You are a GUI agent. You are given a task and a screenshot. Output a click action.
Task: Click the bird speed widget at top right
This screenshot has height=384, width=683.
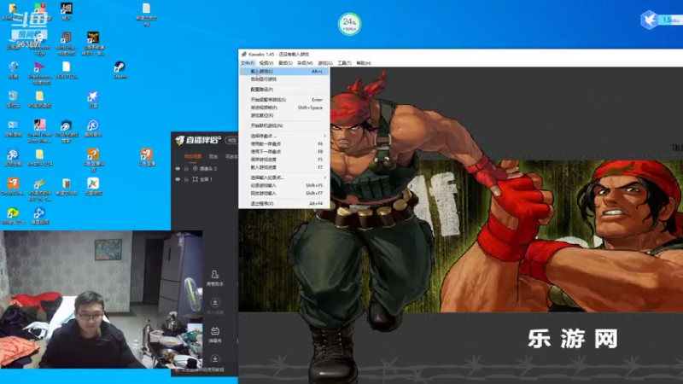(x=661, y=20)
